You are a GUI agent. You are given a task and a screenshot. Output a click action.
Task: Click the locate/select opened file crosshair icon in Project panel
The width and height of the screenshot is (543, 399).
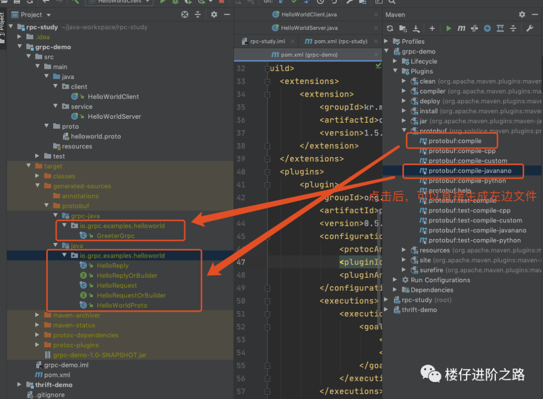(x=185, y=15)
